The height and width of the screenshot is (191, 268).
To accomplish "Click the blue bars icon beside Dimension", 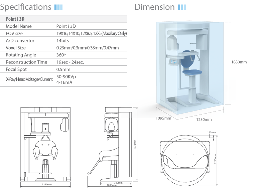I will pos(182,7).
